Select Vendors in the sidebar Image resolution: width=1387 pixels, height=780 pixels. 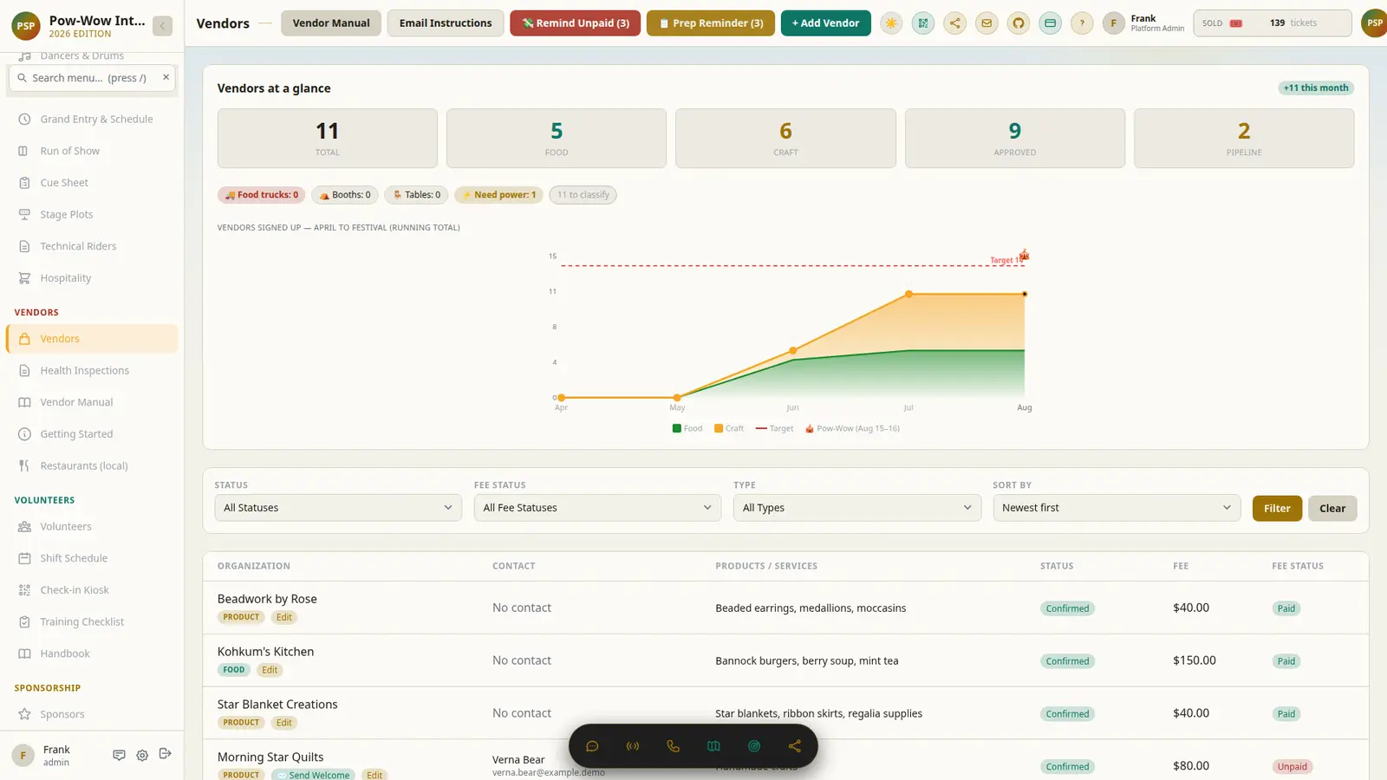coord(92,339)
